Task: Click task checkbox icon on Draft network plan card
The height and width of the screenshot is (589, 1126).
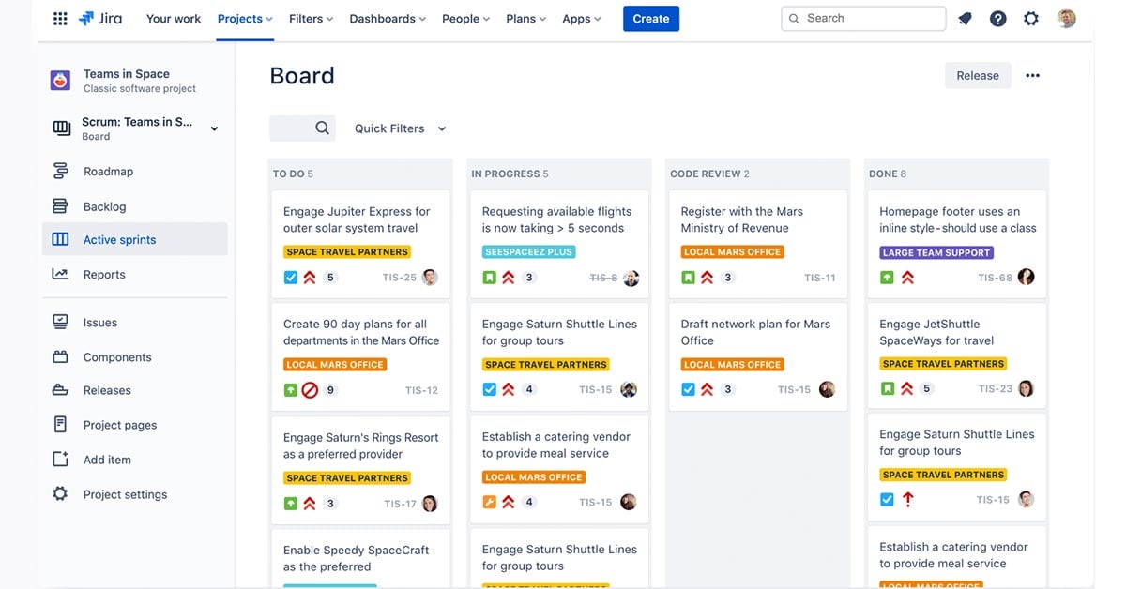Action: point(688,390)
